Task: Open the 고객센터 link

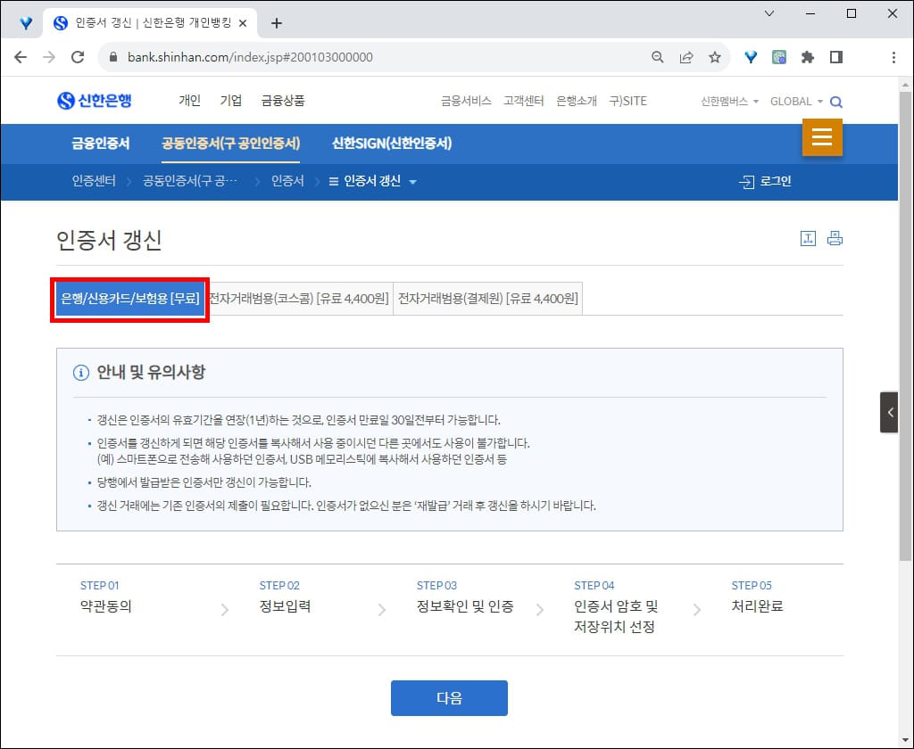Action: coord(524,101)
